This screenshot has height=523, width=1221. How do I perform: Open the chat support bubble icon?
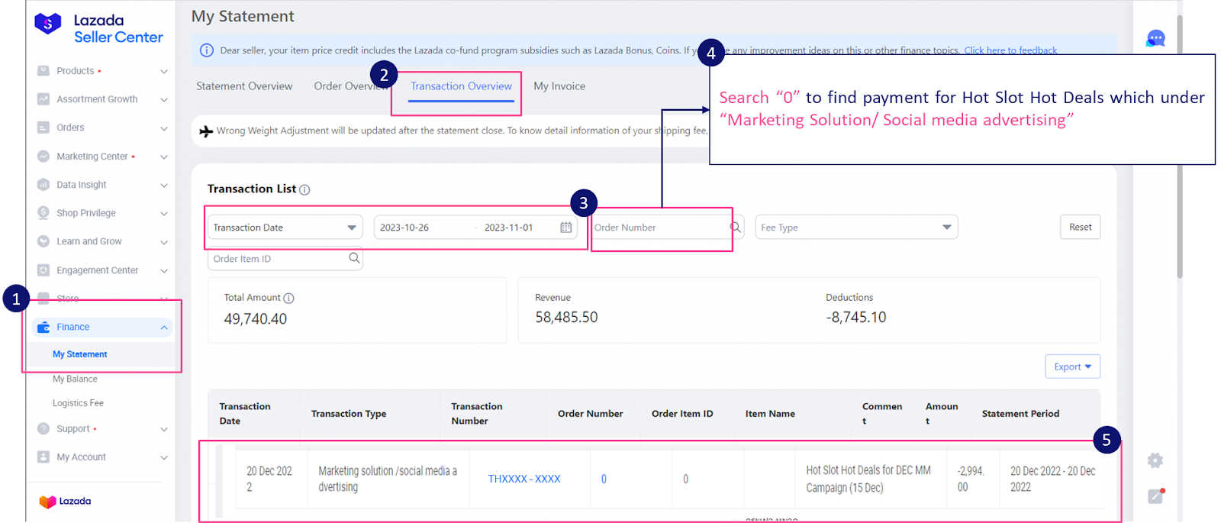point(1155,38)
